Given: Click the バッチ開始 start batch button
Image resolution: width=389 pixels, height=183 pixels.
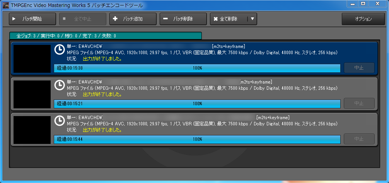Looking at the screenshot, I should (32, 19).
